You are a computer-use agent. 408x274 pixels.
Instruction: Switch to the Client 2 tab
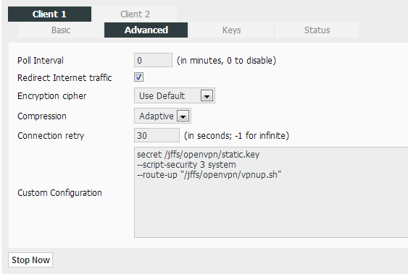[135, 14]
